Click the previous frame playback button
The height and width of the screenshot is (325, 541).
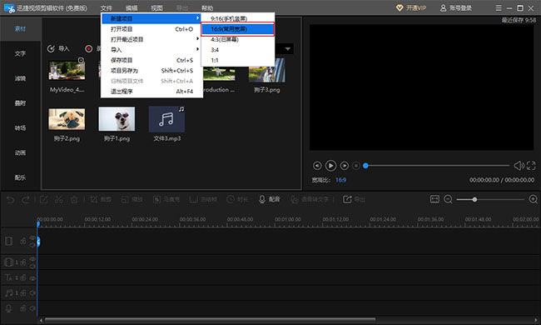[x=317, y=166]
